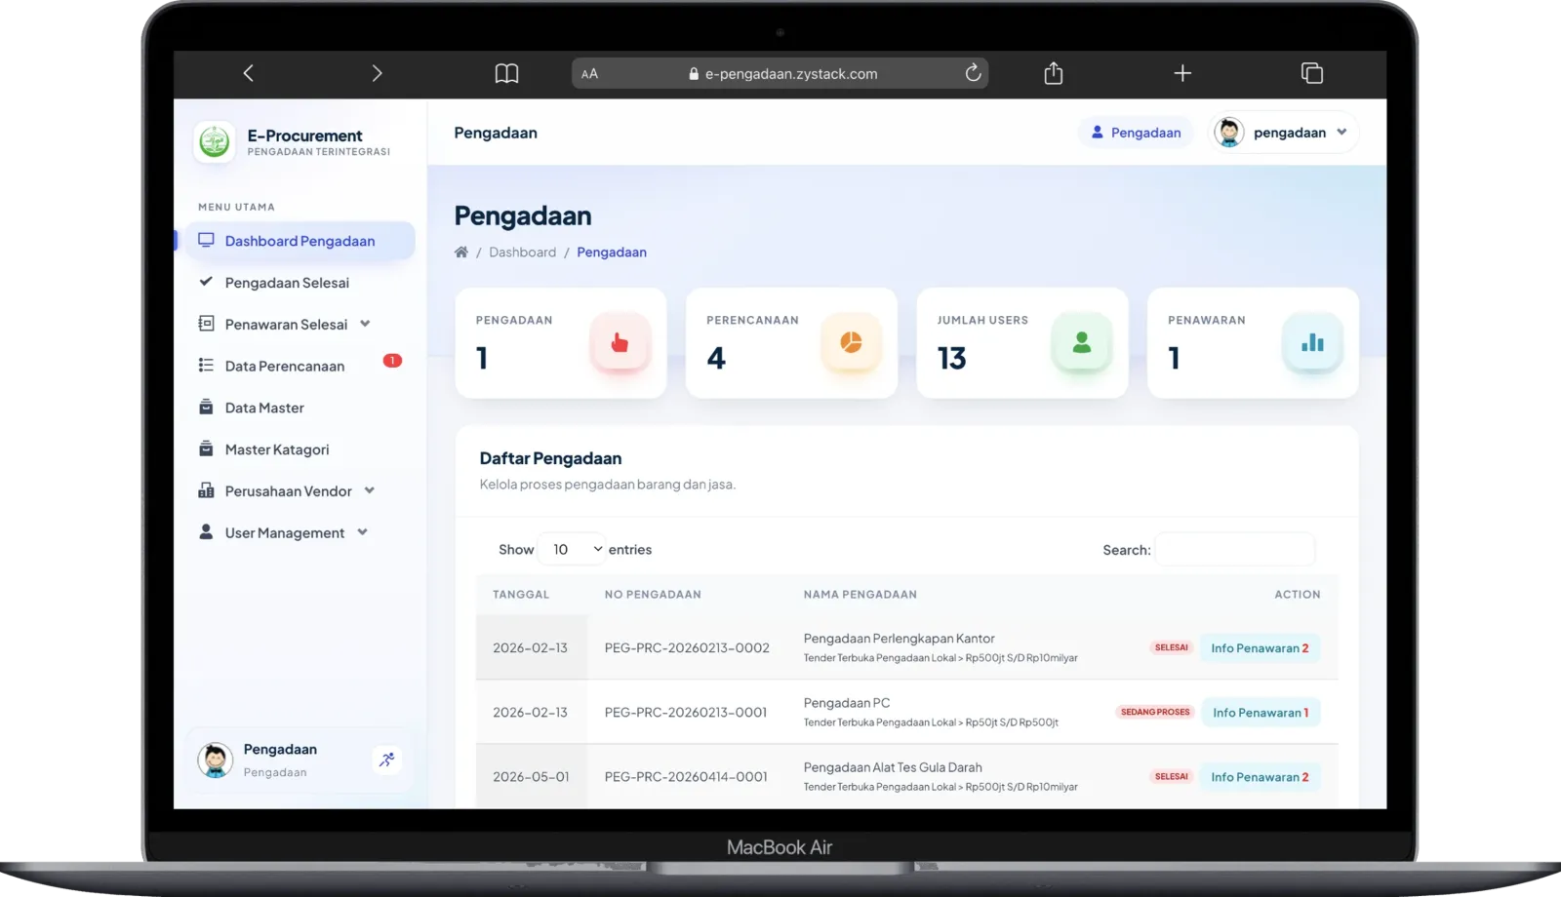
Task: Reload the page with refresh icon
Action: 973,73
